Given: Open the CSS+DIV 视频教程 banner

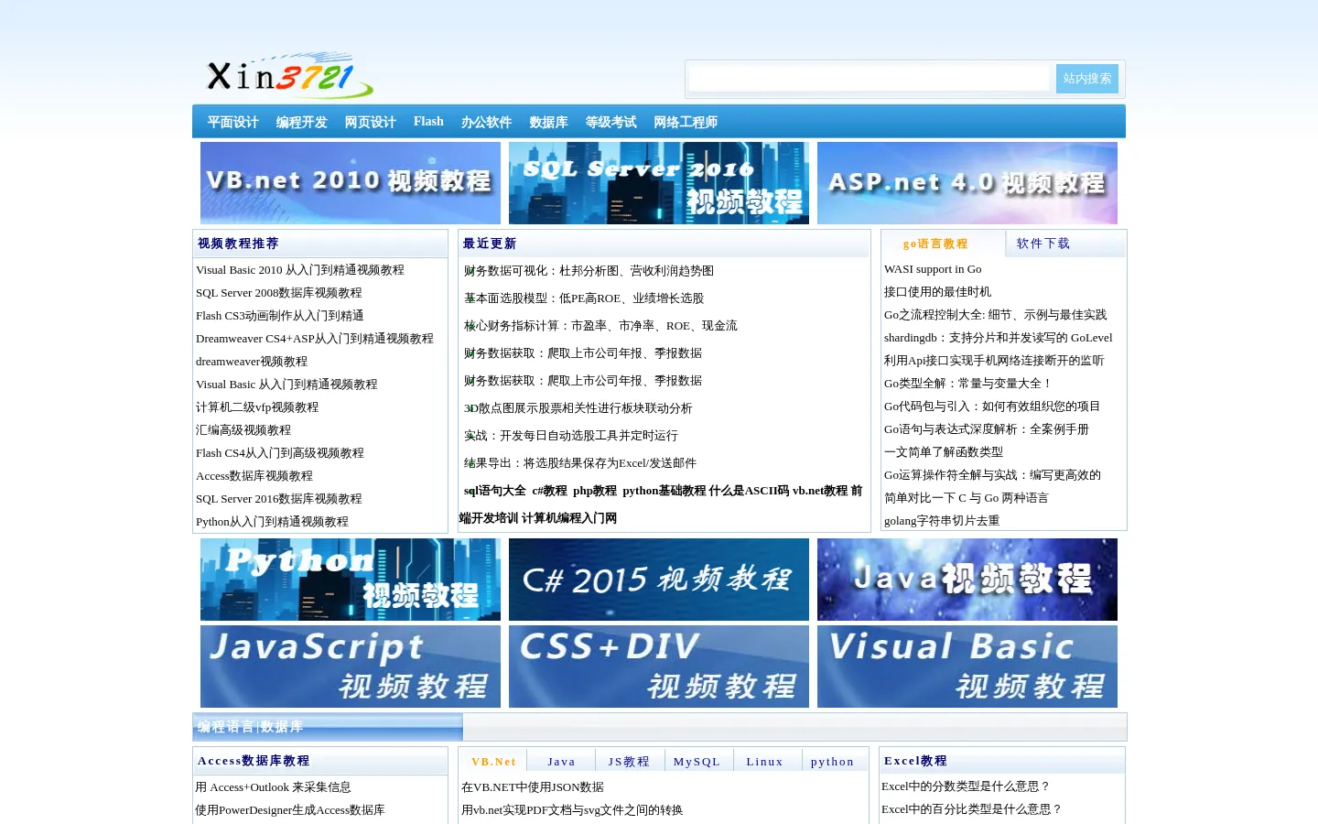Looking at the screenshot, I should point(659,667).
